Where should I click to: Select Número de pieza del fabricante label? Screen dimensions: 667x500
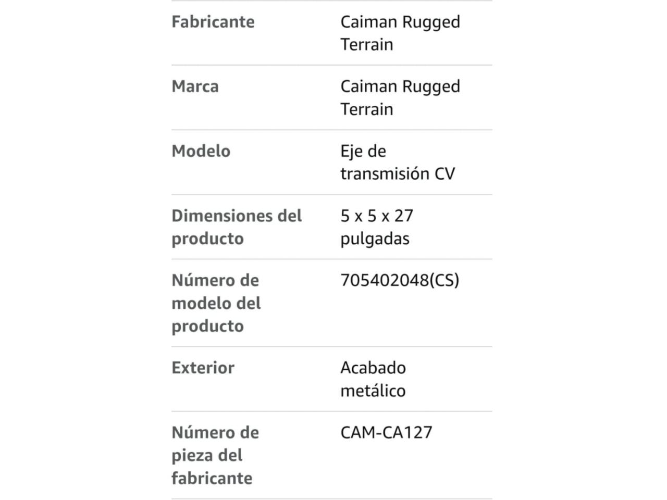click(215, 455)
